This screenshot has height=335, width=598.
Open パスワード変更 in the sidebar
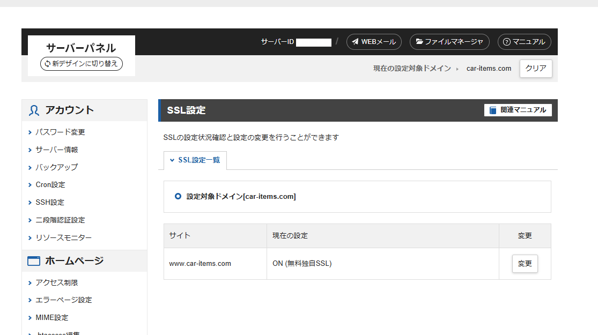[60, 132]
